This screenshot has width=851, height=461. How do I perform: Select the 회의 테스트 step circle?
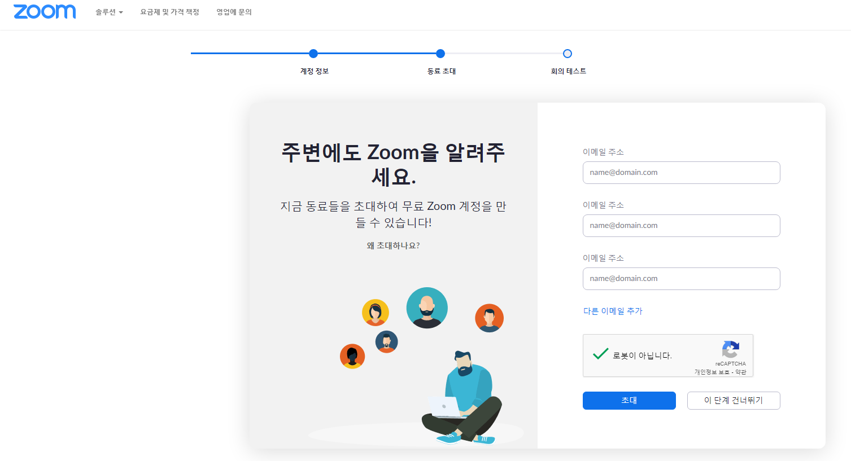pos(568,54)
